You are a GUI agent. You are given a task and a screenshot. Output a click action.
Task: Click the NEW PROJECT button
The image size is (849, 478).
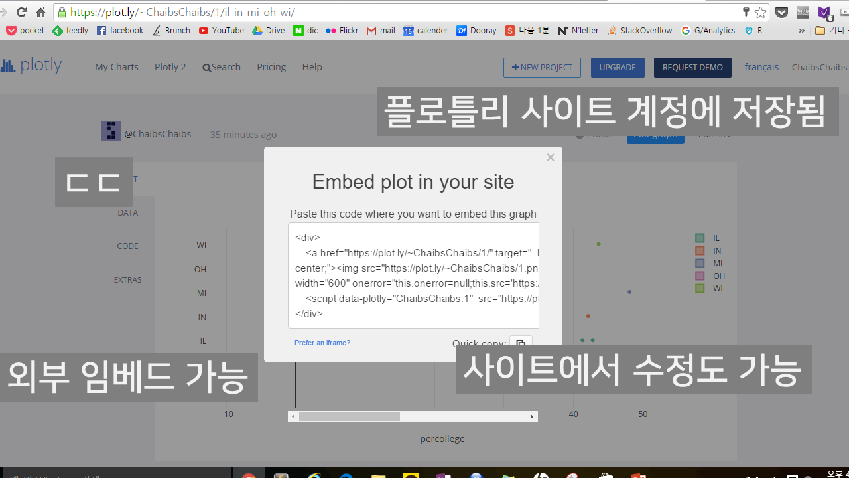542,68
